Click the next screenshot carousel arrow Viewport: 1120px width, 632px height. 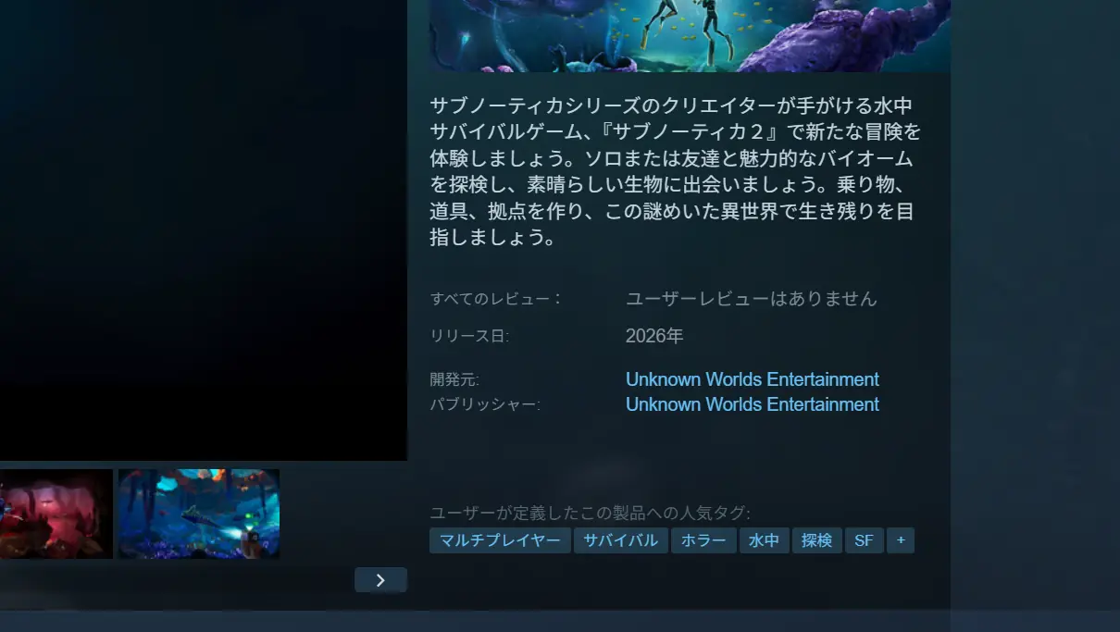[380, 580]
